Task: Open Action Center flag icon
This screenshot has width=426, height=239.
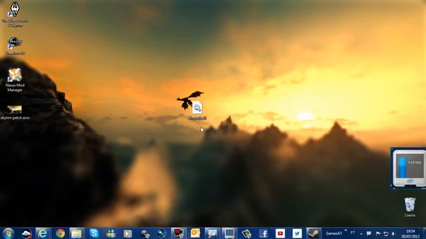Action: click(378, 234)
